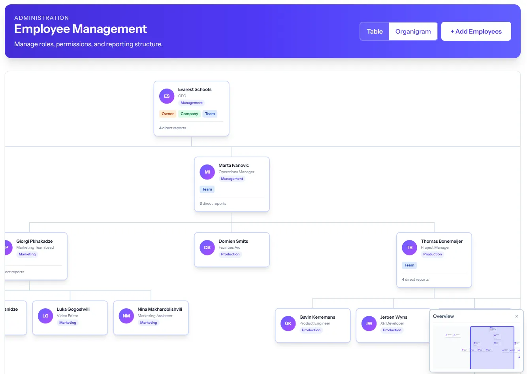Viewport: 527px width, 374px height.
Task: Close the Overview minimap panel
Action: 516,316
